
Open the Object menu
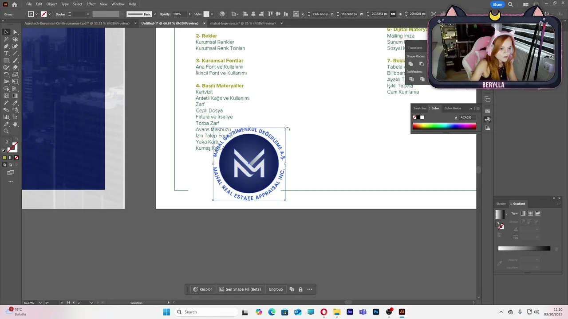click(x=51, y=4)
